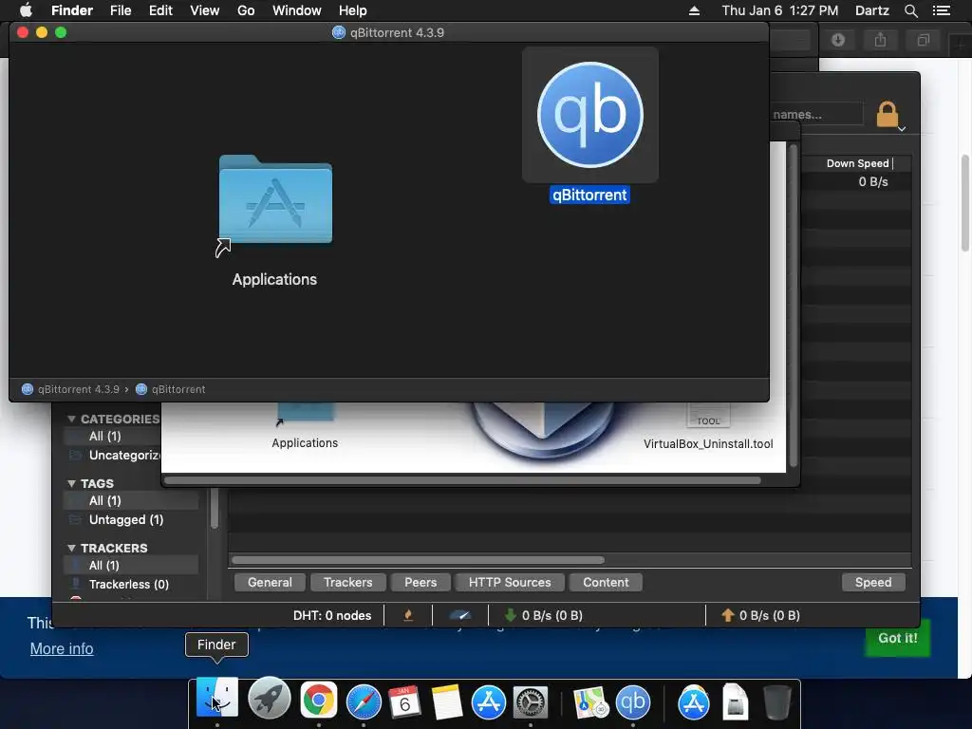Open Maps icon in the Dock
Viewport: 972px width, 729px height.
click(x=590, y=701)
